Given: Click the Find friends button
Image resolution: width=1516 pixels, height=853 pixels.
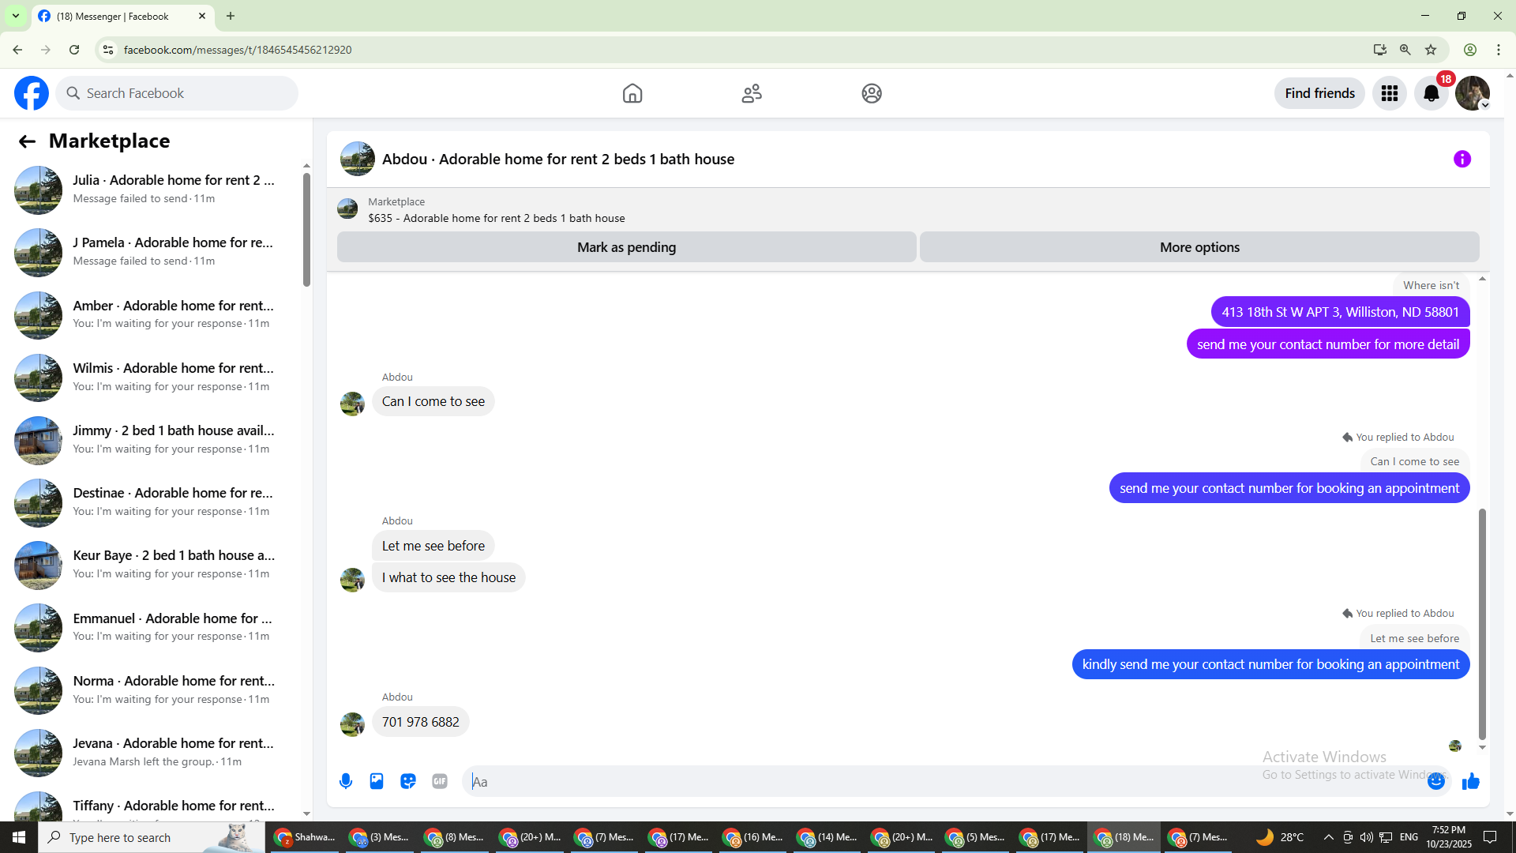Looking at the screenshot, I should (1319, 93).
